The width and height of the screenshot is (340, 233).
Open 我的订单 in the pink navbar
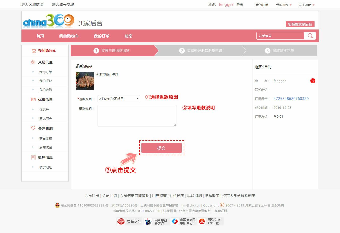click(102, 36)
